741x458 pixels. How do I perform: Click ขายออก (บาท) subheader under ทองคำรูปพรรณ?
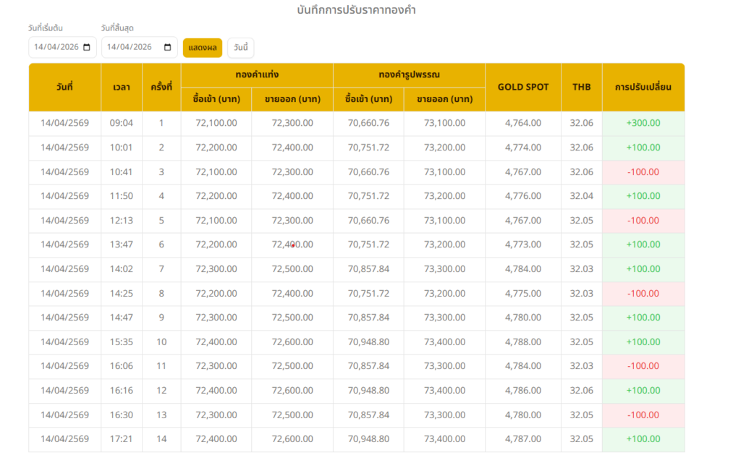click(x=444, y=100)
